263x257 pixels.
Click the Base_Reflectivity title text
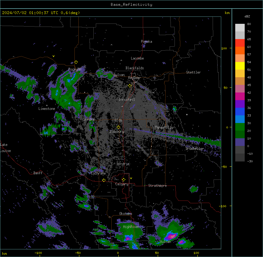pyautogui.click(x=131, y=5)
